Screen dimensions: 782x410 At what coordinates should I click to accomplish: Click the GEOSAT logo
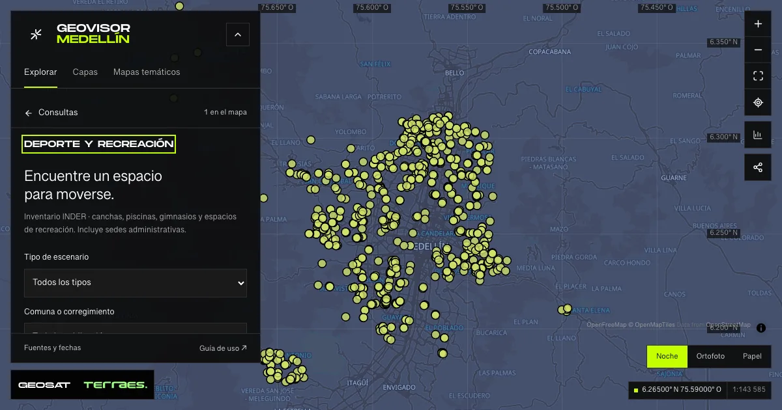[44, 385]
